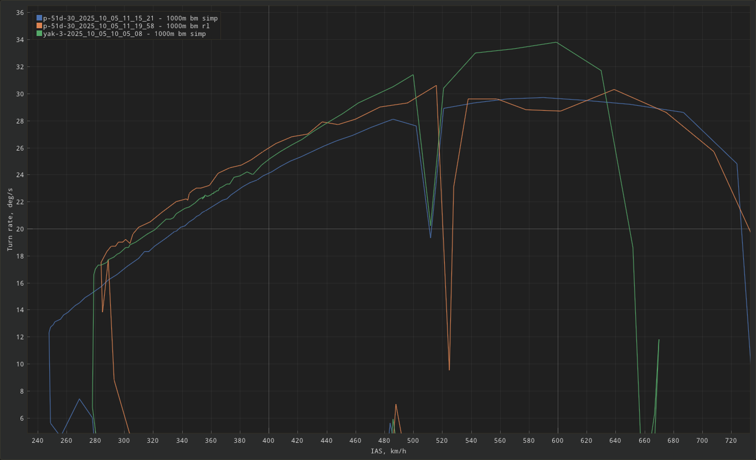Pick the green curve's peak at 600 km/h
756x460 pixels.
click(x=557, y=42)
